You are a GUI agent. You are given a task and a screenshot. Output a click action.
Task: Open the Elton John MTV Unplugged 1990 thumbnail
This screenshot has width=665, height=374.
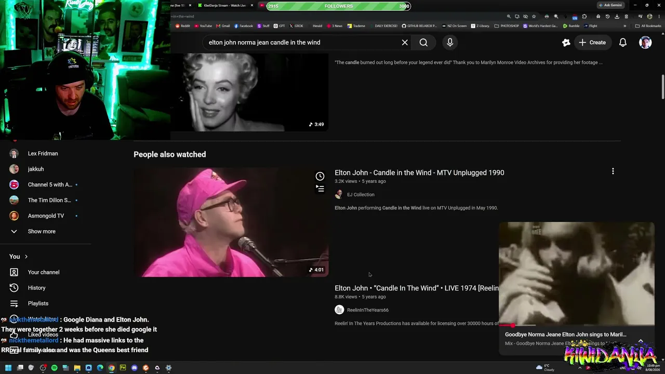(x=231, y=222)
